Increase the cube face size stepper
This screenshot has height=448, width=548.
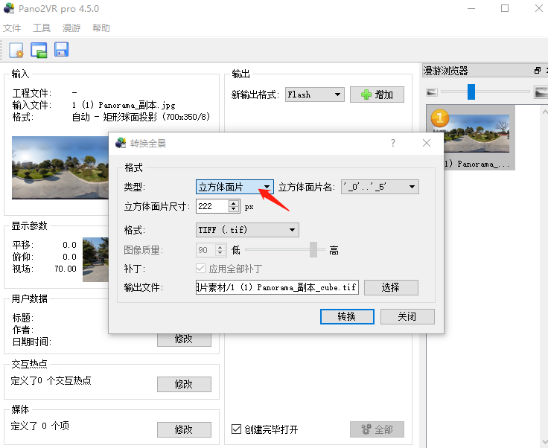pos(233,202)
